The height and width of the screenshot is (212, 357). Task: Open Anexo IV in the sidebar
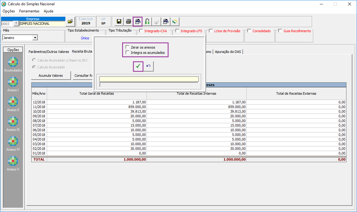click(13, 144)
